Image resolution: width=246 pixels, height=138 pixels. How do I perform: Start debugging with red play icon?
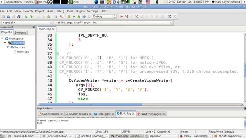point(121,16)
